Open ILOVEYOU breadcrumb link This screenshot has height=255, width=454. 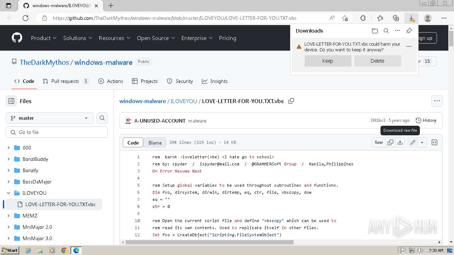[x=184, y=101]
